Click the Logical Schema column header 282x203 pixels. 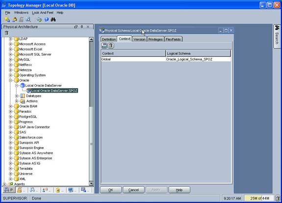pos(198,53)
